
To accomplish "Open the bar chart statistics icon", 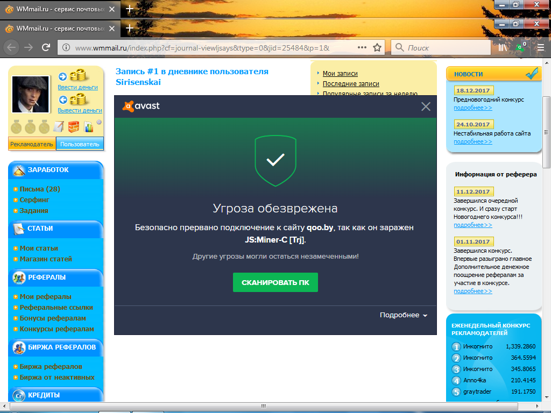I will [89, 127].
